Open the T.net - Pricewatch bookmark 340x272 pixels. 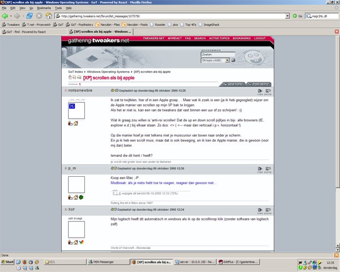pyautogui.click(x=36, y=25)
